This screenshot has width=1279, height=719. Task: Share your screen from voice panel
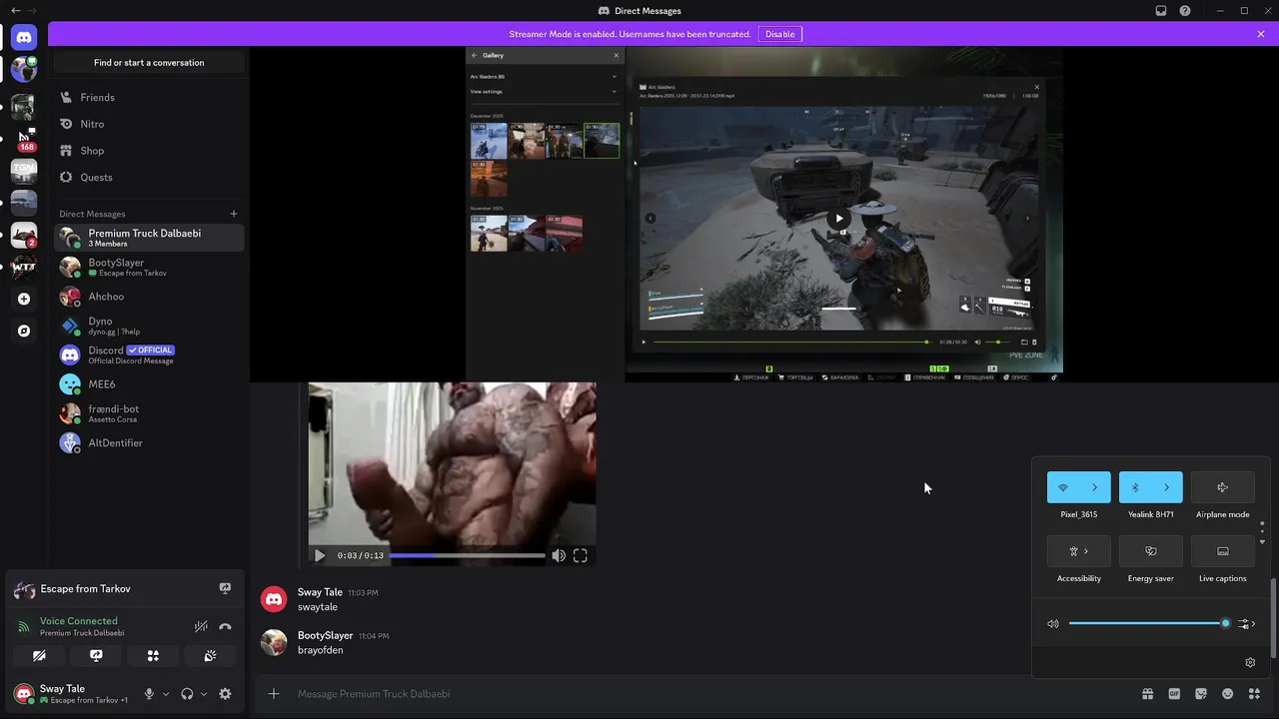click(x=96, y=656)
